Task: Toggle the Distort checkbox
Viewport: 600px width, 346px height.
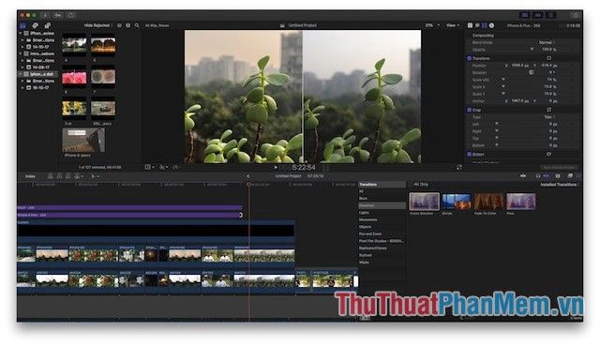Action: pyautogui.click(x=470, y=154)
